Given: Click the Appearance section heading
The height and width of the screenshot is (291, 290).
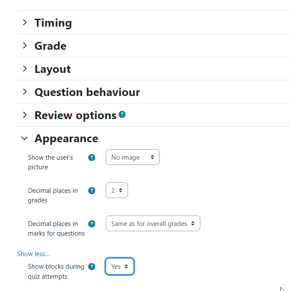Looking at the screenshot, I should (x=66, y=138).
